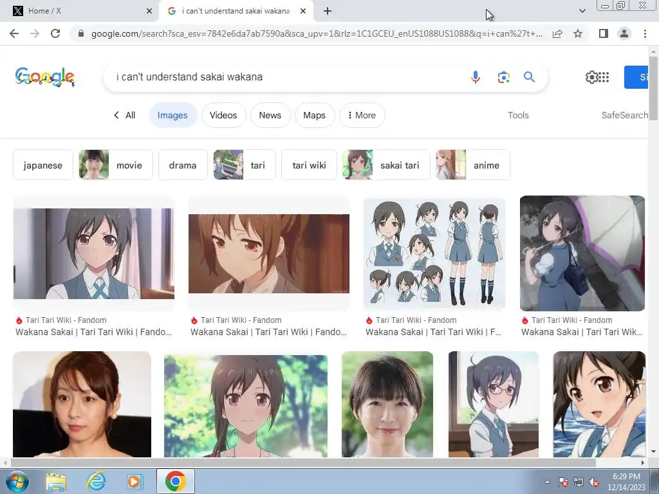
Task: Close the Google search tab
Action: 303,12
